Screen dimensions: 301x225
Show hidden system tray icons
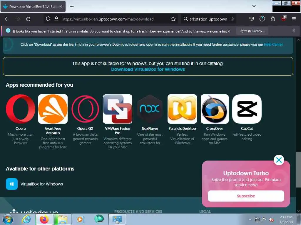[x=250, y=219]
